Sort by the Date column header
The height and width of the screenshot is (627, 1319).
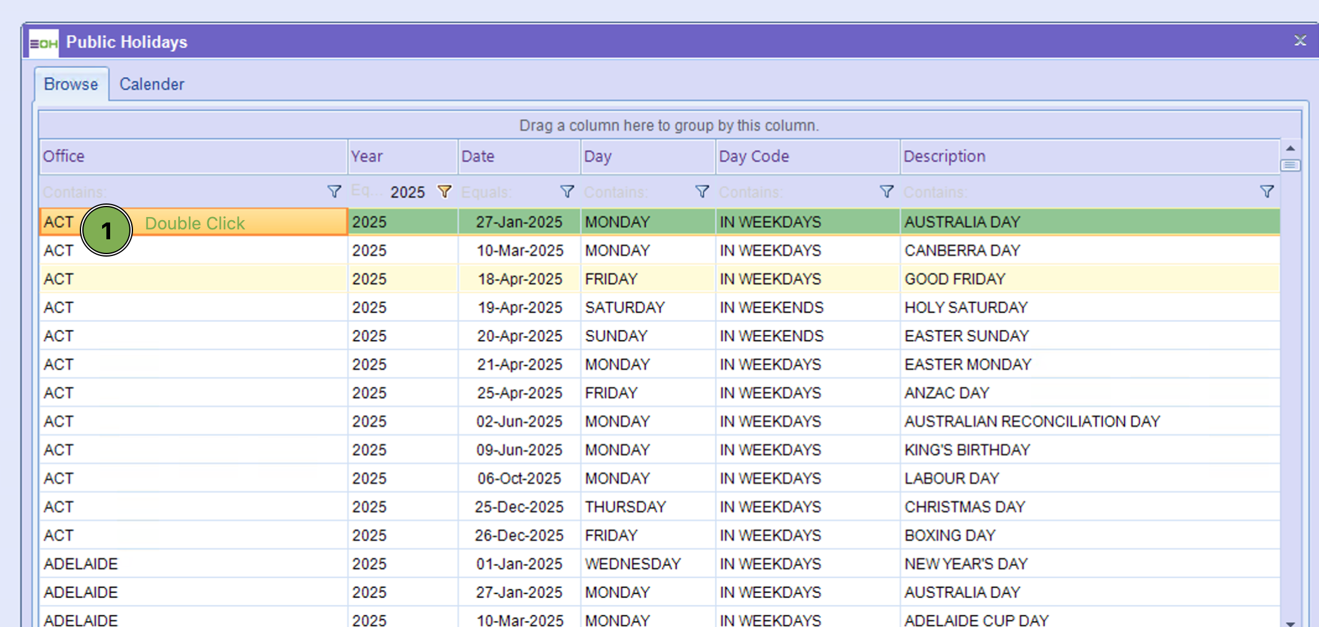[518, 156]
